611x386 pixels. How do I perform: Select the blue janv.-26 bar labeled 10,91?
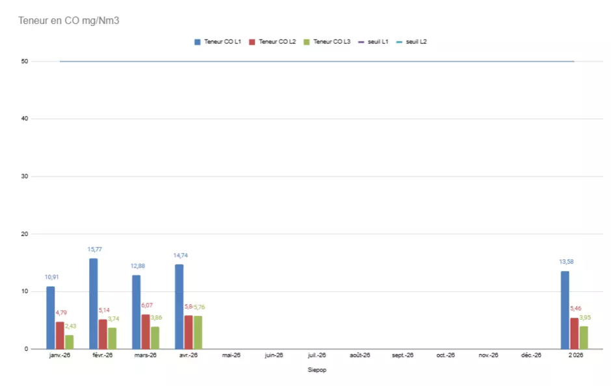(x=51, y=318)
